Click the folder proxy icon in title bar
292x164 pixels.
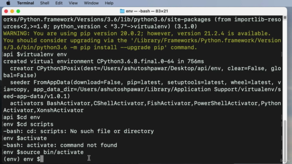[x=122, y=11]
